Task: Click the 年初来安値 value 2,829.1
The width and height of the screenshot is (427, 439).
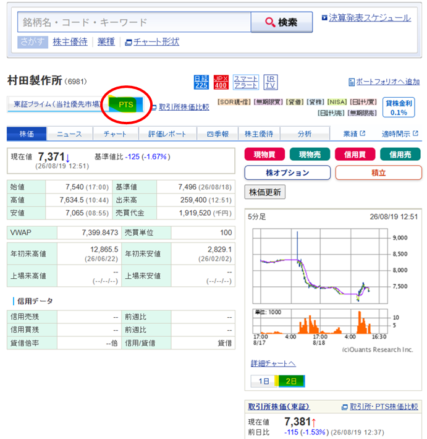Action: coord(219,249)
